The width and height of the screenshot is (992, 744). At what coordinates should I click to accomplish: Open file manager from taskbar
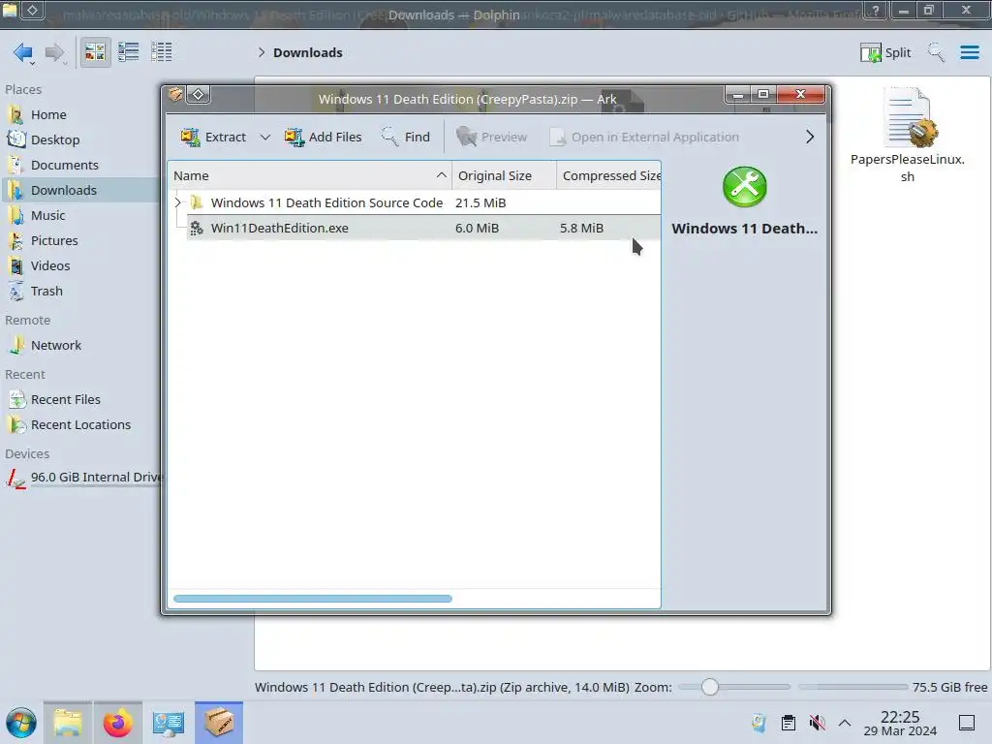click(68, 723)
